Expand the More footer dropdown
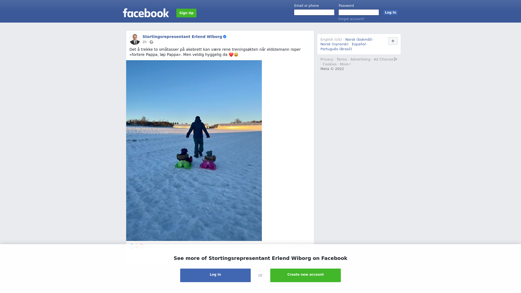521x293 pixels. click(345, 64)
